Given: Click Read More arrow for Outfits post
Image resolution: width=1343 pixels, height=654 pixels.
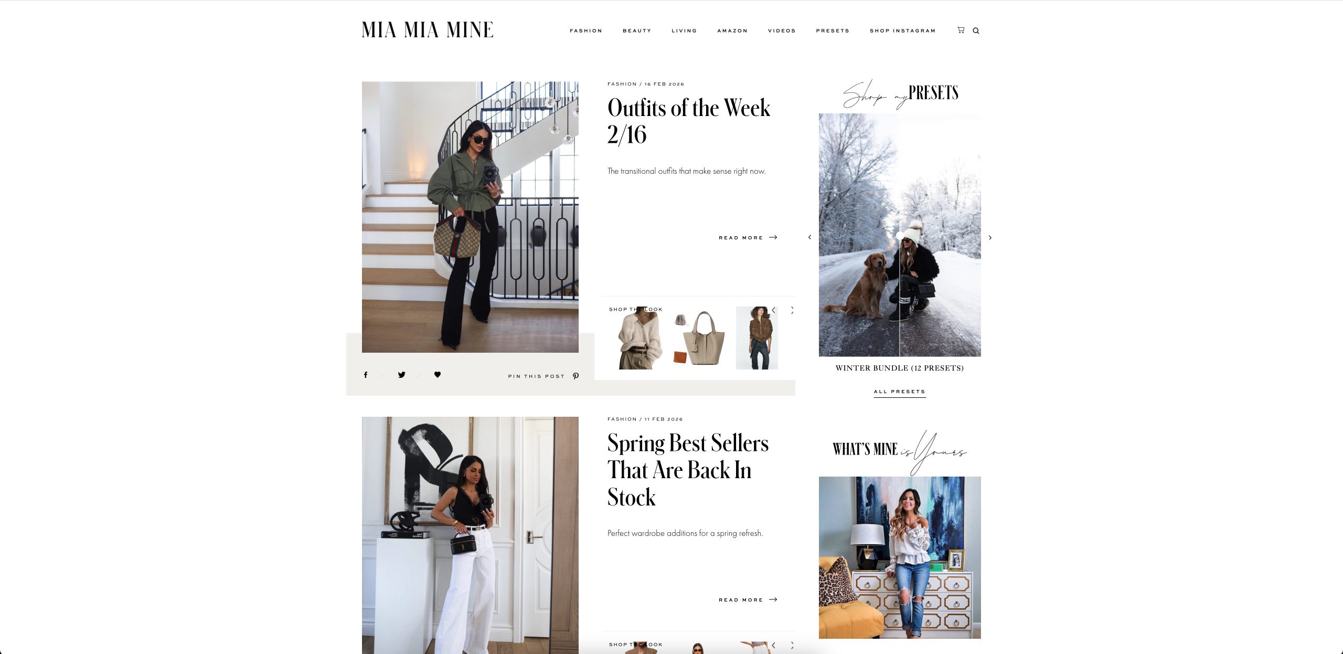Looking at the screenshot, I should coord(773,237).
